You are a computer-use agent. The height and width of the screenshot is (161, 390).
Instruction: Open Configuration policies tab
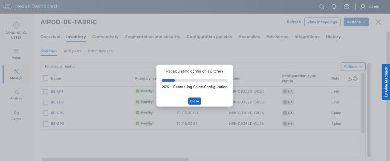[209, 37]
